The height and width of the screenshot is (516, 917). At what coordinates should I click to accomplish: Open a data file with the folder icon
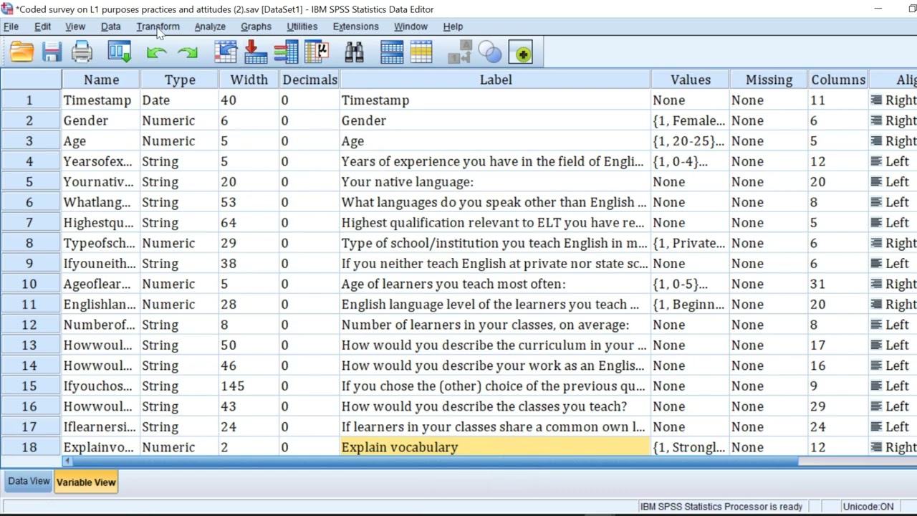[x=21, y=52]
